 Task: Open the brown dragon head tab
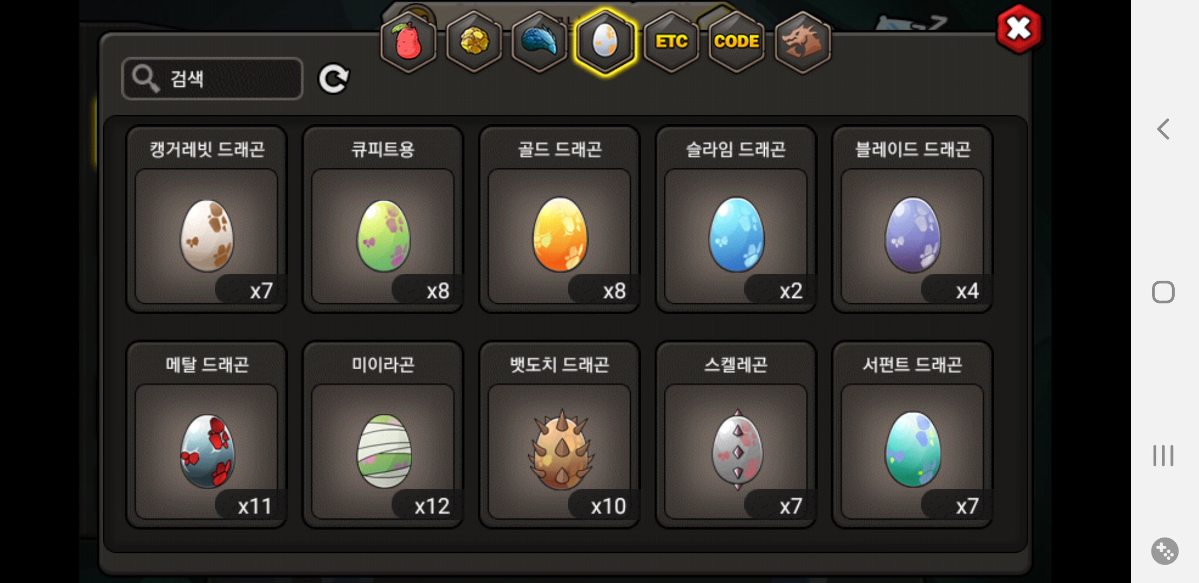coord(803,42)
